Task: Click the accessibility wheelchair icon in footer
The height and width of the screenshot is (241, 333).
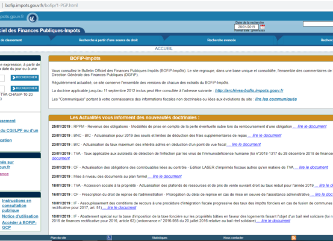Action: tap(109, 238)
